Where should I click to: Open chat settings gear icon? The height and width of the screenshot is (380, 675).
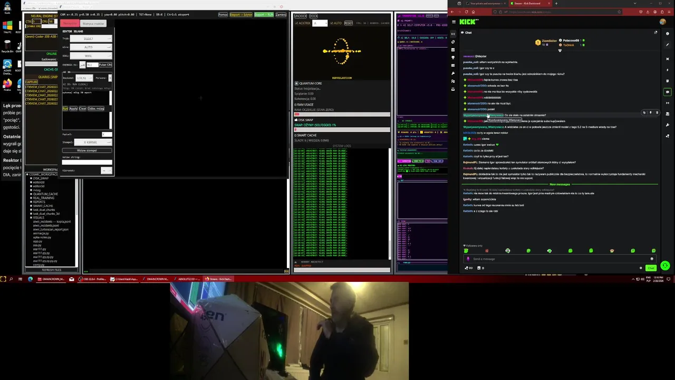tap(641, 268)
